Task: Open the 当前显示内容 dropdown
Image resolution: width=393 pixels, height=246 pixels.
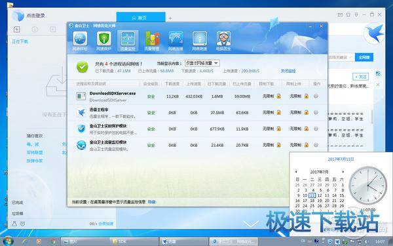Action: (x=202, y=63)
